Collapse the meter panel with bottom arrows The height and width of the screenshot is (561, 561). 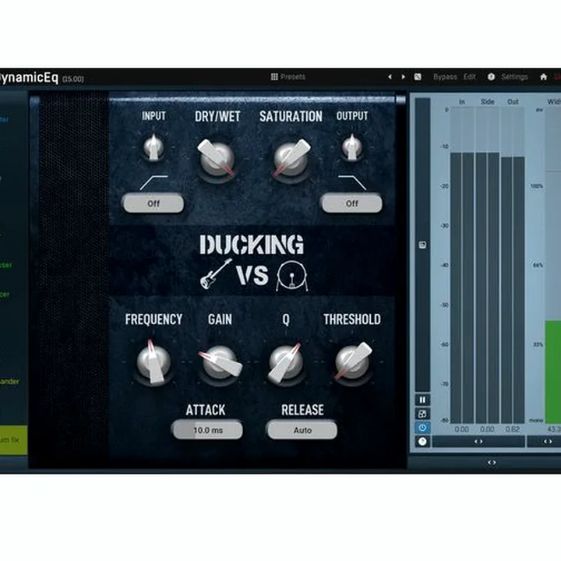[492, 463]
